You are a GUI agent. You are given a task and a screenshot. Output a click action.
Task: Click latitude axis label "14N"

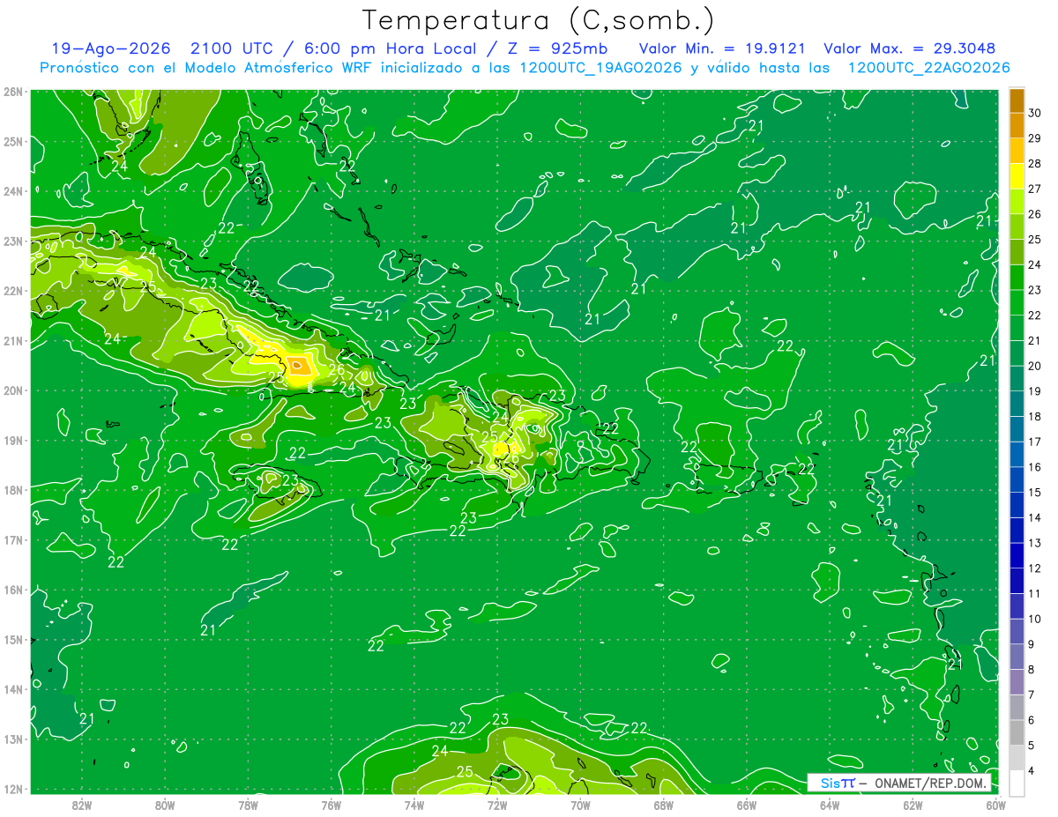point(13,689)
